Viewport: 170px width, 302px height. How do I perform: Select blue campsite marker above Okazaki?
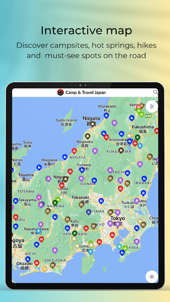(x=28, y=259)
